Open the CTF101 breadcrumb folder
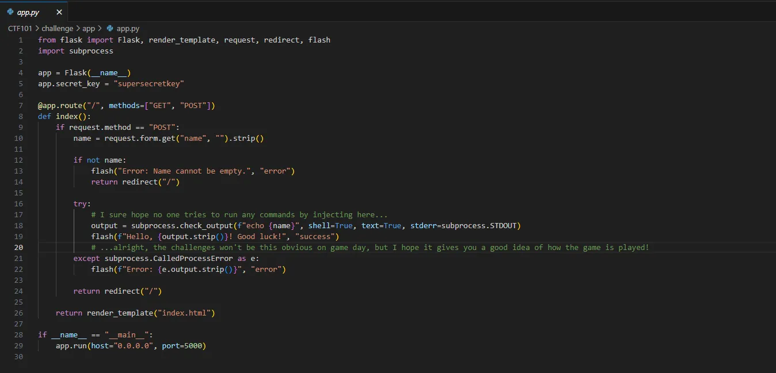Screen dimensions: 776x373 [21, 28]
